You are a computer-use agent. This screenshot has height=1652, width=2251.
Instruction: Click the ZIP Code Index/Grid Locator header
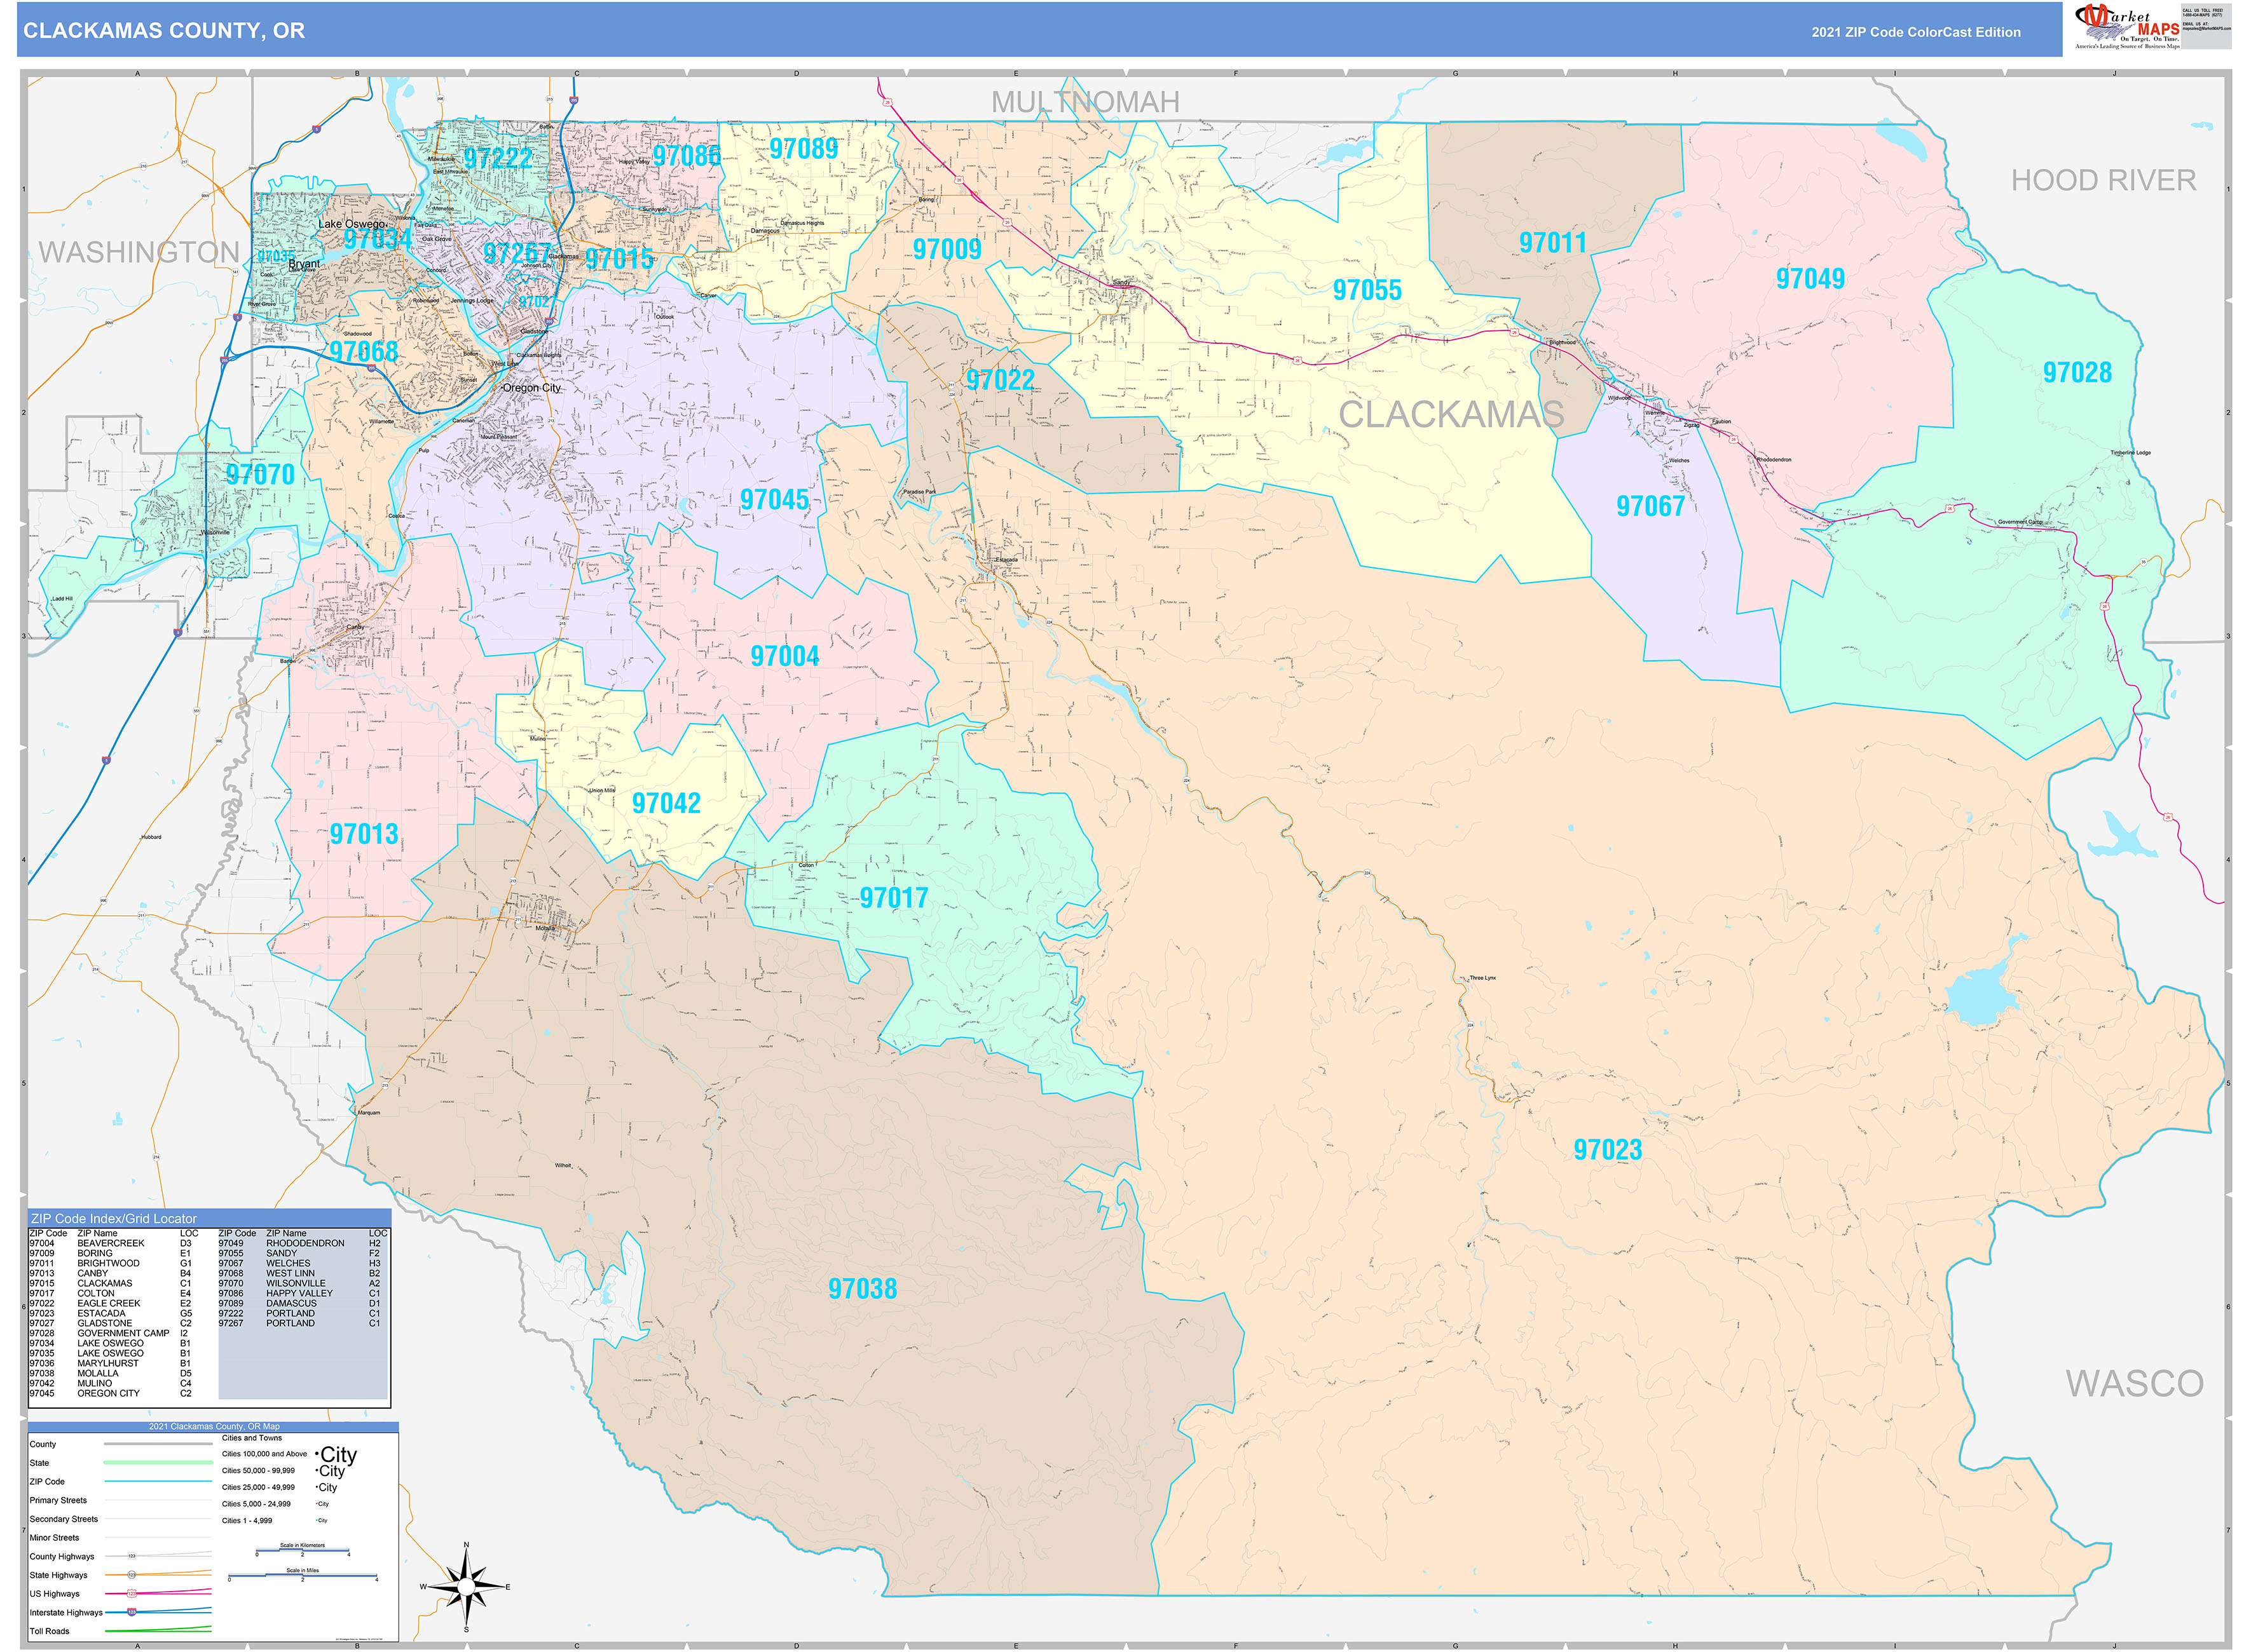(x=113, y=1218)
